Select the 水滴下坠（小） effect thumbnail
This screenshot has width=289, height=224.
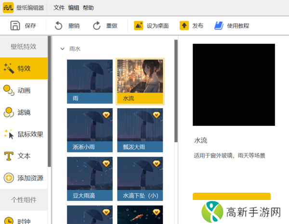pos(140,179)
